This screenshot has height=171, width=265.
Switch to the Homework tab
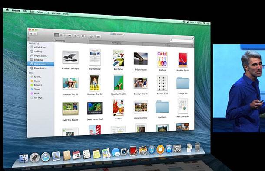pyautogui.click(x=116, y=43)
